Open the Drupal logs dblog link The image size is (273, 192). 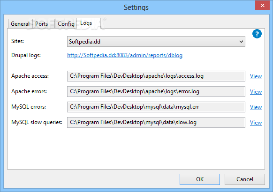click(125, 55)
